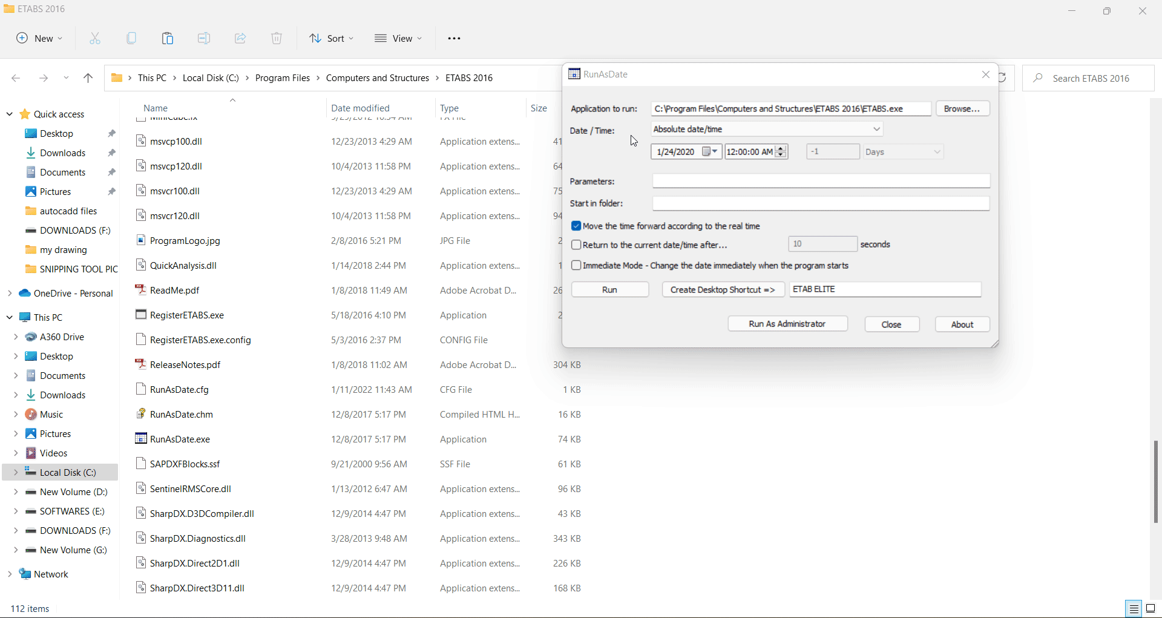Click Browse... button in RunAsDate
This screenshot has width=1162, height=618.
962,108
